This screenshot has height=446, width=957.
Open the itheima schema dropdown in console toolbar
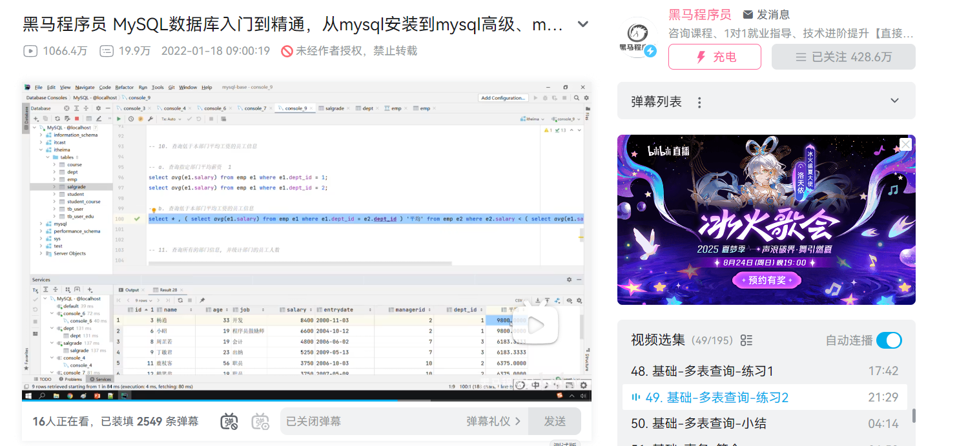point(533,119)
